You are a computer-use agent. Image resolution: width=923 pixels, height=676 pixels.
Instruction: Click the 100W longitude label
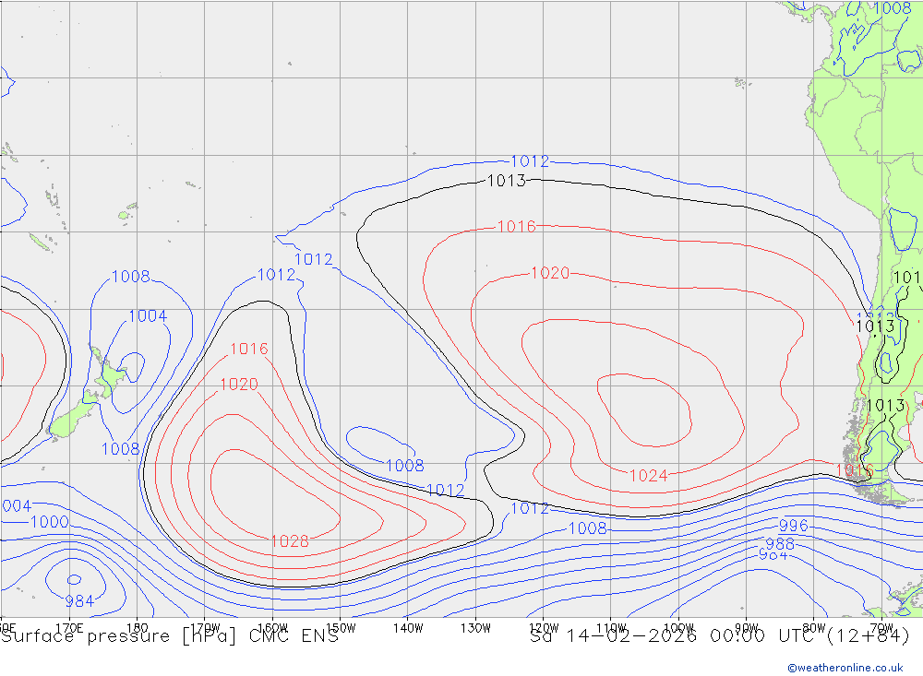click(678, 628)
